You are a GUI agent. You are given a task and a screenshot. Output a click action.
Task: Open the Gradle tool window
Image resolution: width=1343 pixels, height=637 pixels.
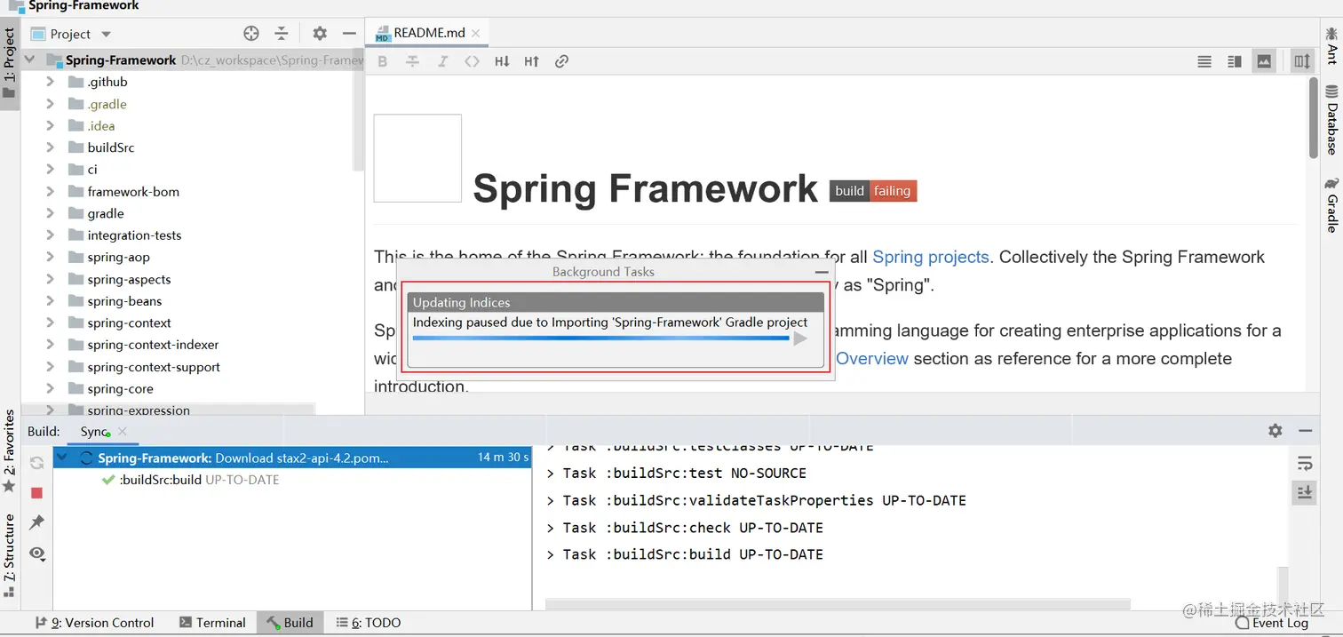1331,205
